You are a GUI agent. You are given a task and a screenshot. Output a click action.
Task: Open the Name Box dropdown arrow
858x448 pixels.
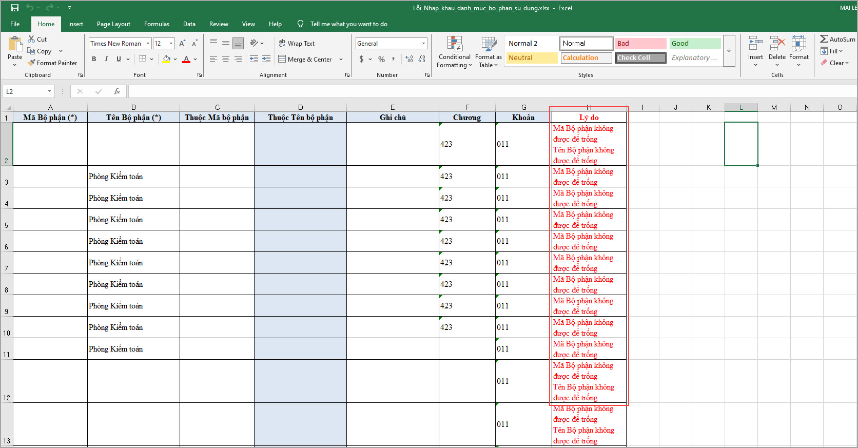49,91
